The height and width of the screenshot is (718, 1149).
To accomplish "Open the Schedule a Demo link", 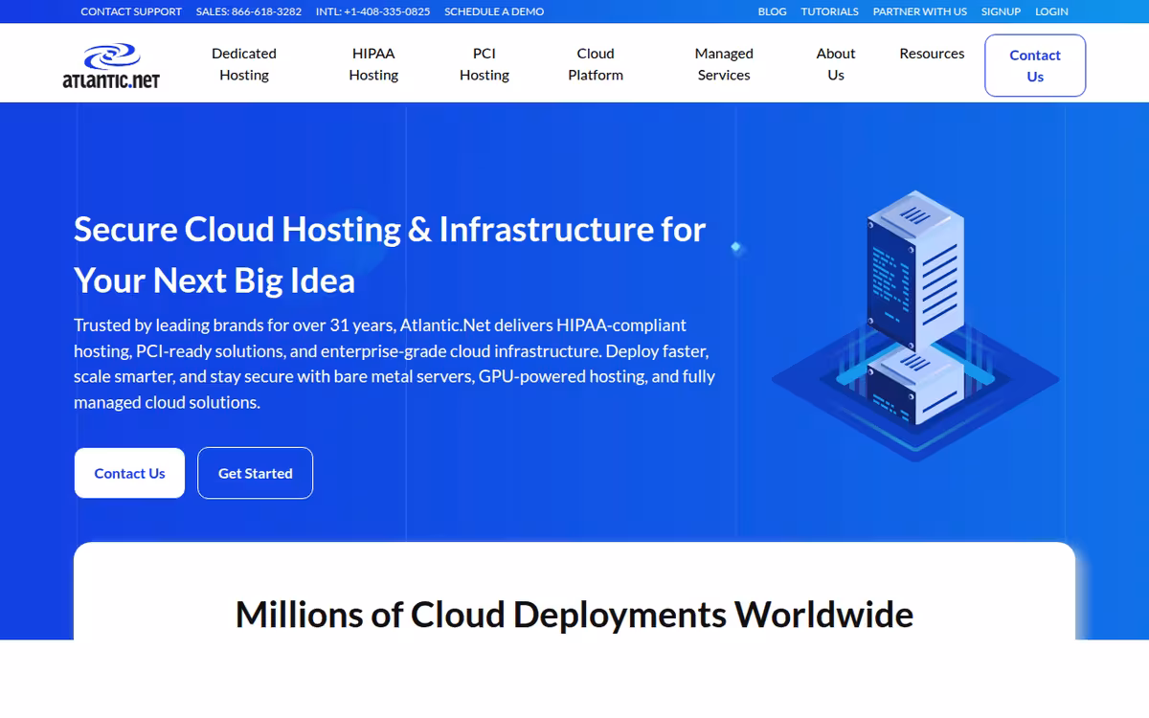I will [494, 11].
